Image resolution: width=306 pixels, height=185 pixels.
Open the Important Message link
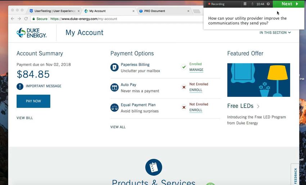44,86
